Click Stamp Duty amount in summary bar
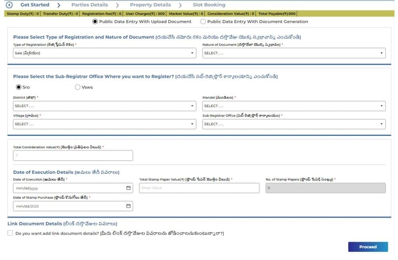 23,14
